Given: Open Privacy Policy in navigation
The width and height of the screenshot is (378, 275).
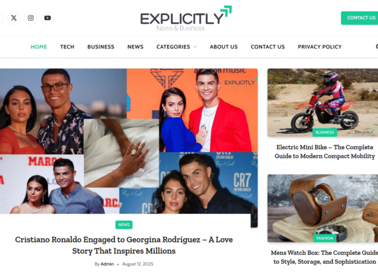Looking at the screenshot, I should 320,47.
